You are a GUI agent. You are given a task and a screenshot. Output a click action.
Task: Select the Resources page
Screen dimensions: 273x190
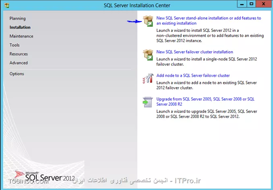(x=19, y=54)
